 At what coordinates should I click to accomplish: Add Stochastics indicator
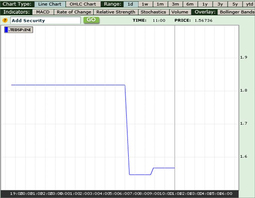coord(153,12)
